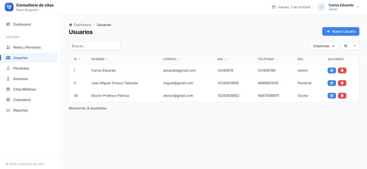Image resolution: width=367 pixels, height=169 pixels.
Task: Click the Doctores icon in sidebar
Action: 8,79
